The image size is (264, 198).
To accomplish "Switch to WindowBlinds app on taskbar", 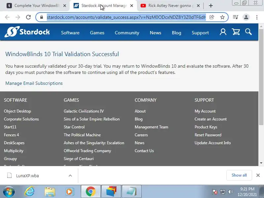I will [111, 192].
